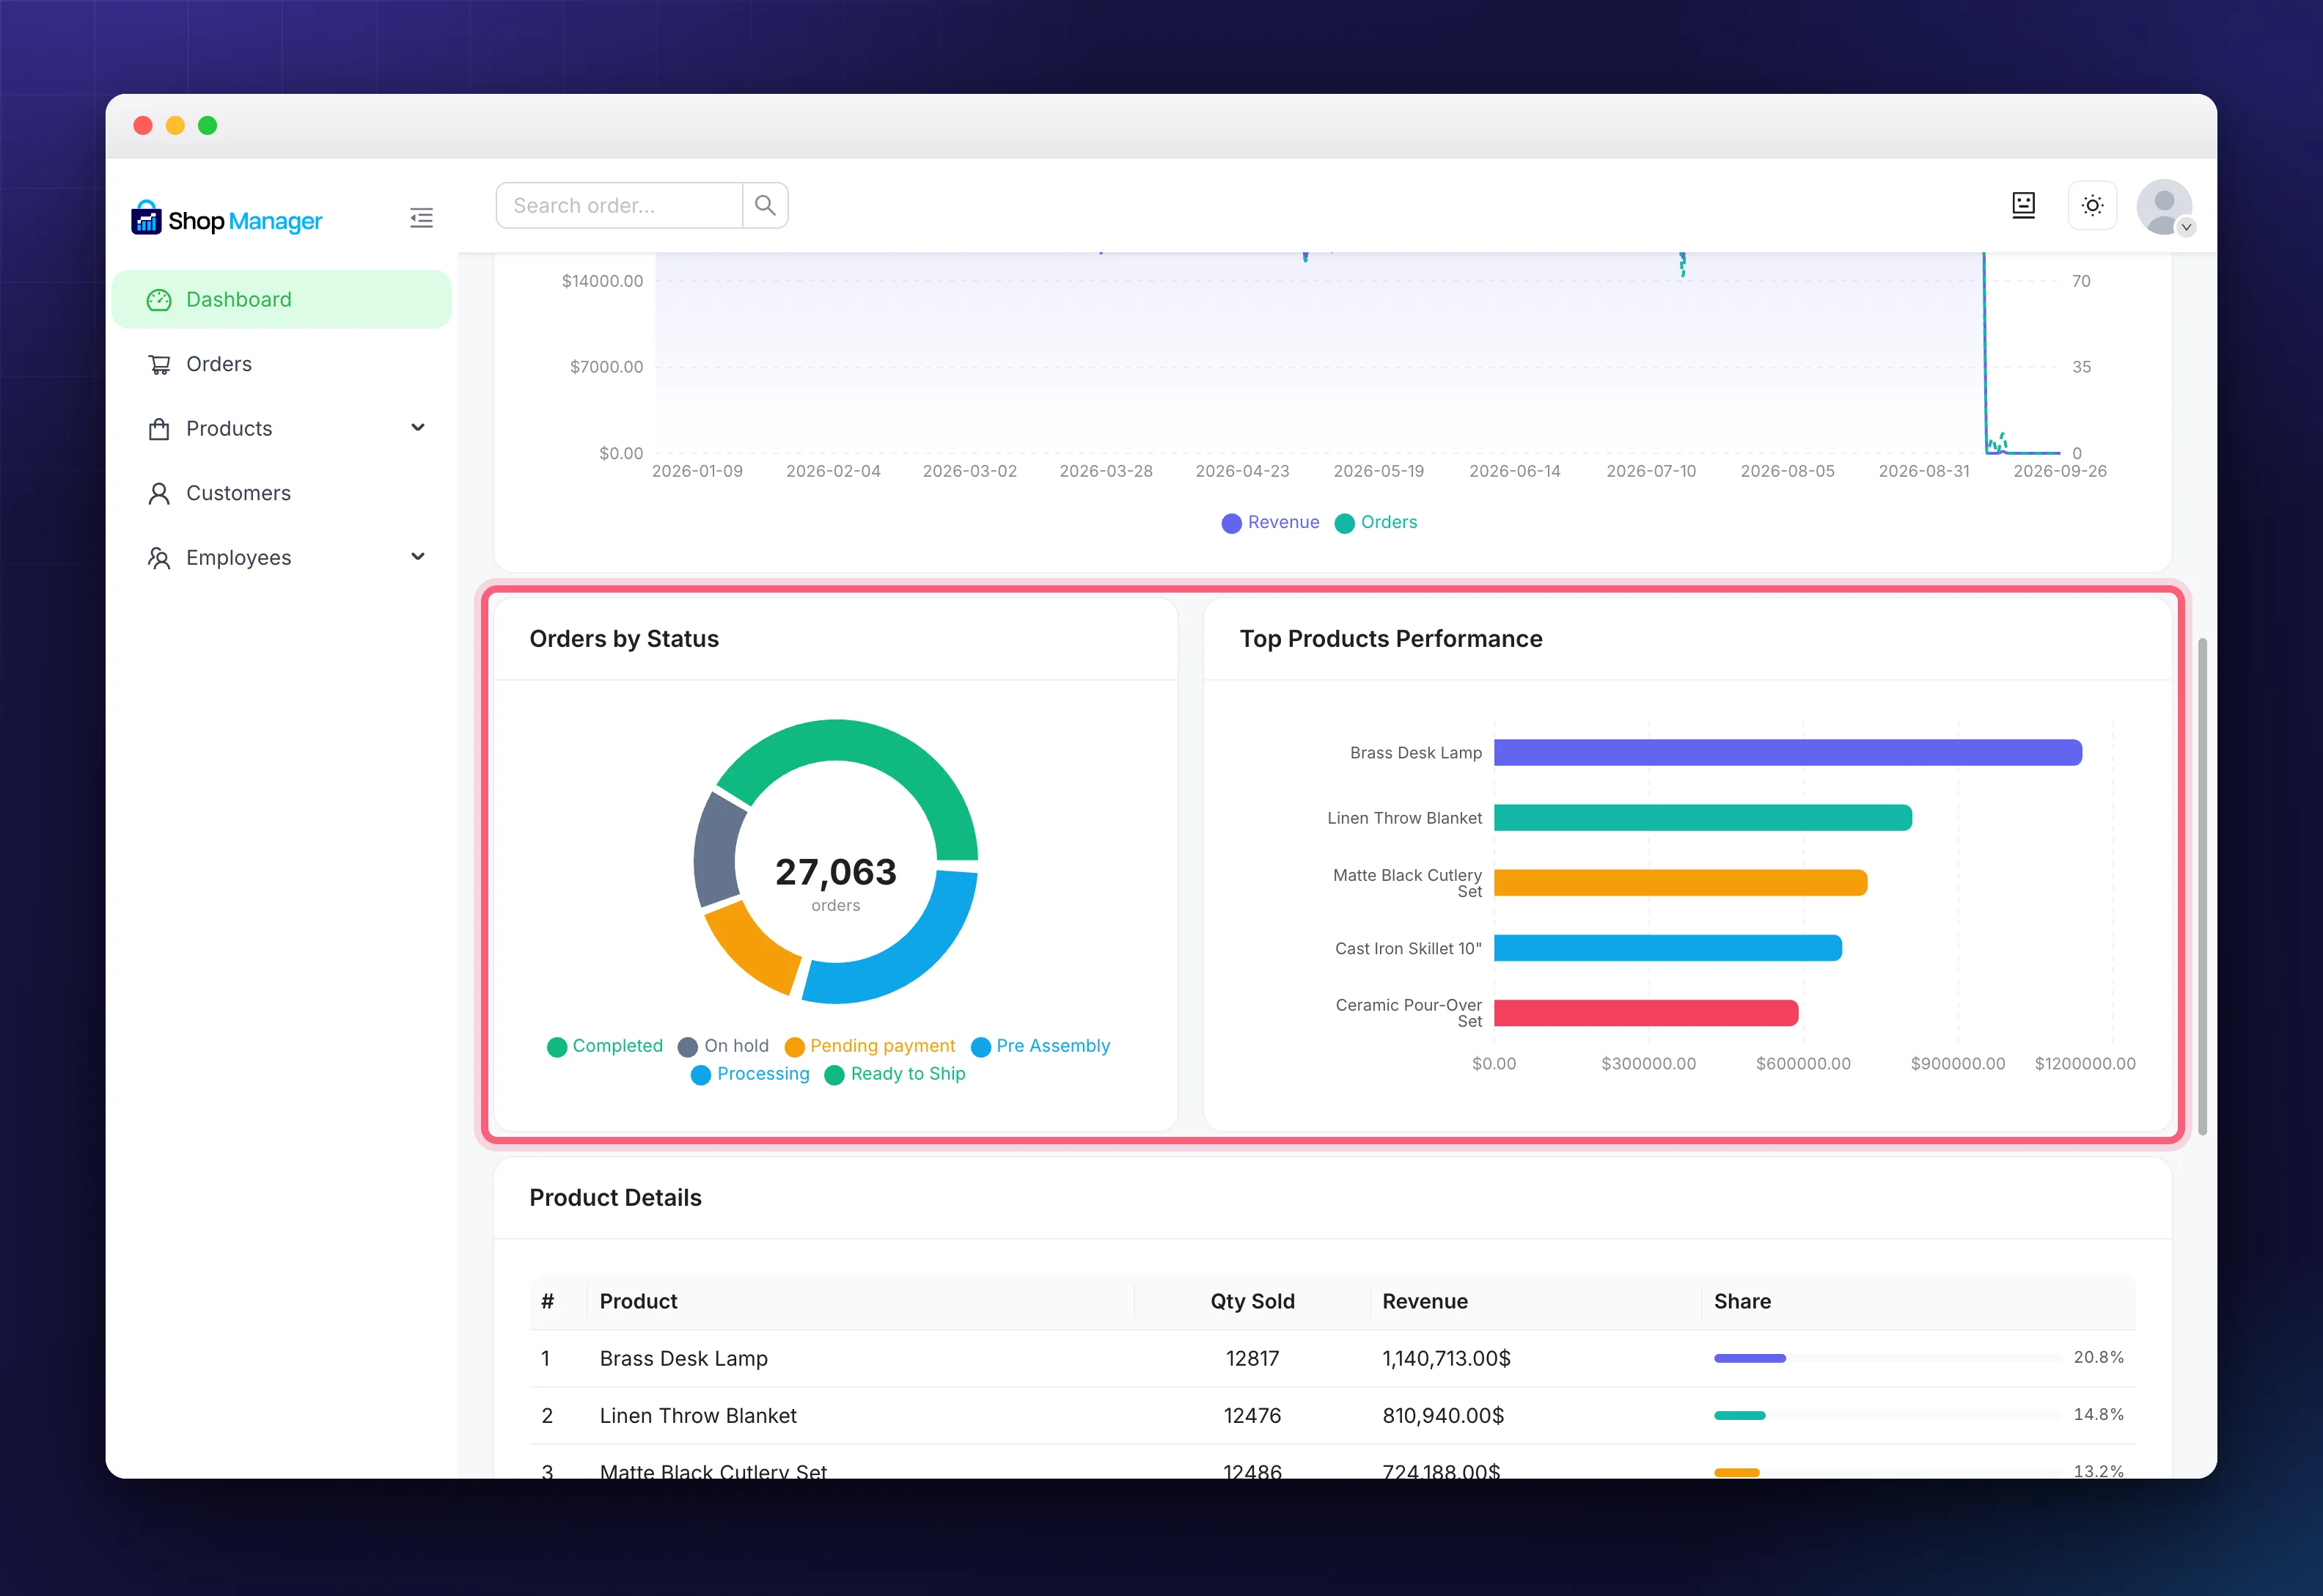
Task: Click the 2026-09-26 axis date label
Action: [2059, 471]
